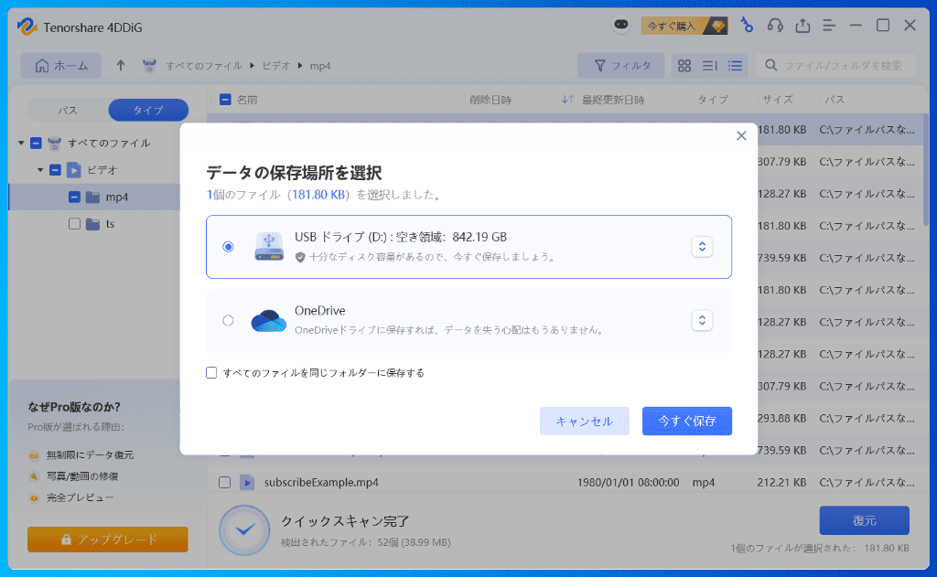Open the OneDrive location dropdown
The height and width of the screenshot is (577, 937).
(x=702, y=320)
